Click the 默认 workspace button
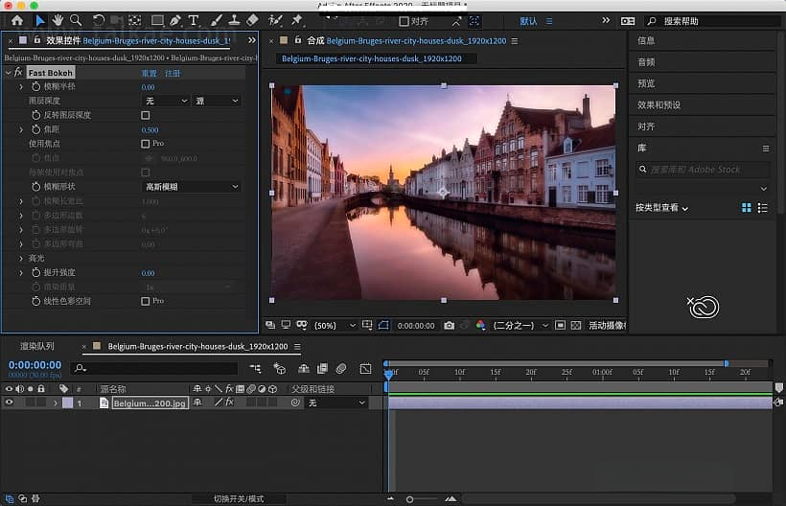The image size is (786, 506). [x=528, y=21]
